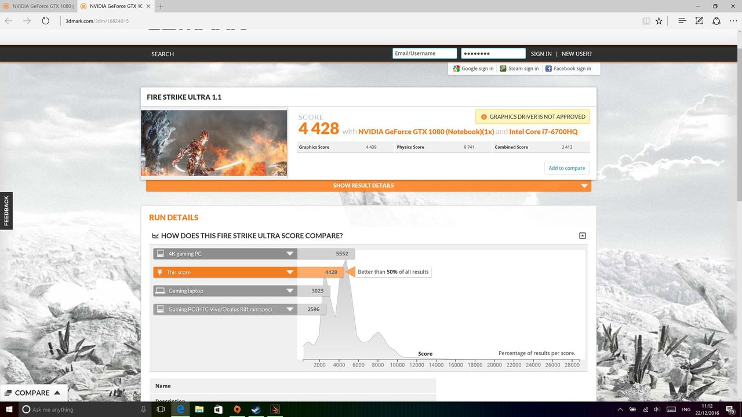The width and height of the screenshot is (742, 417).
Task: Expand Gaming PC (HTC Vive/Oculus Rift) dropdown
Action: point(290,309)
